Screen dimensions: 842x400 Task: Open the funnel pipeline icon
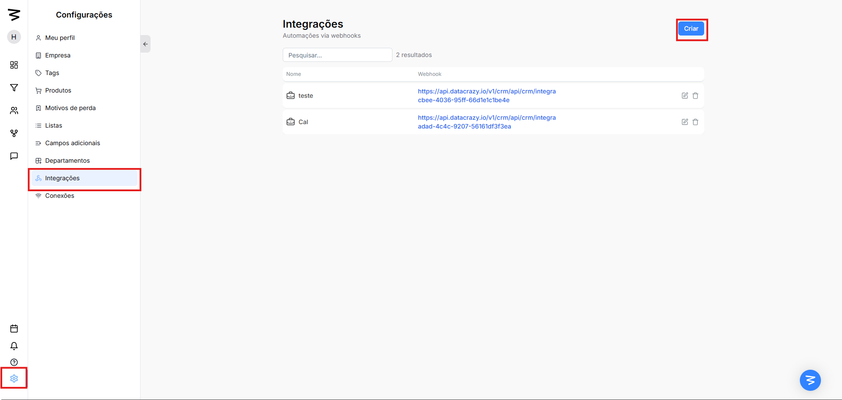[x=14, y=88]
